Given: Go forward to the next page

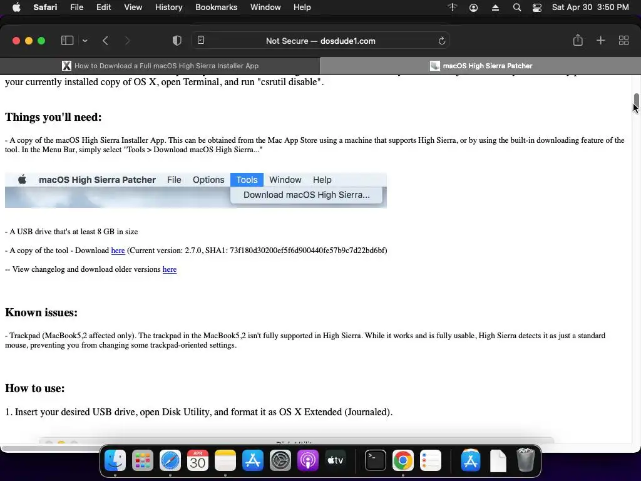Looking at the screenshot, I should (127, 41).
